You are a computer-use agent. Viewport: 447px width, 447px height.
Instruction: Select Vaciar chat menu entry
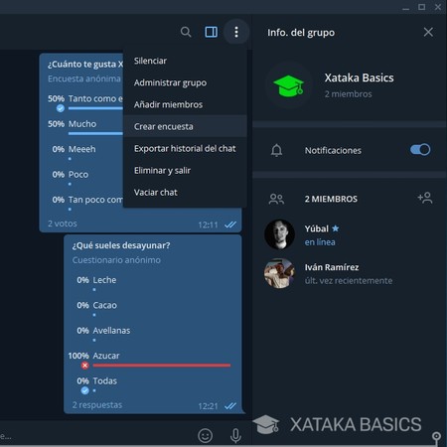185,192
